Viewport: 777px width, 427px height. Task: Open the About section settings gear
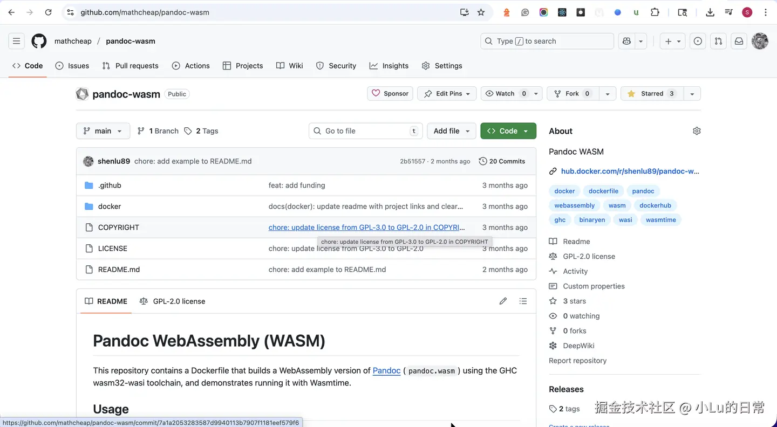coord(697,131)
